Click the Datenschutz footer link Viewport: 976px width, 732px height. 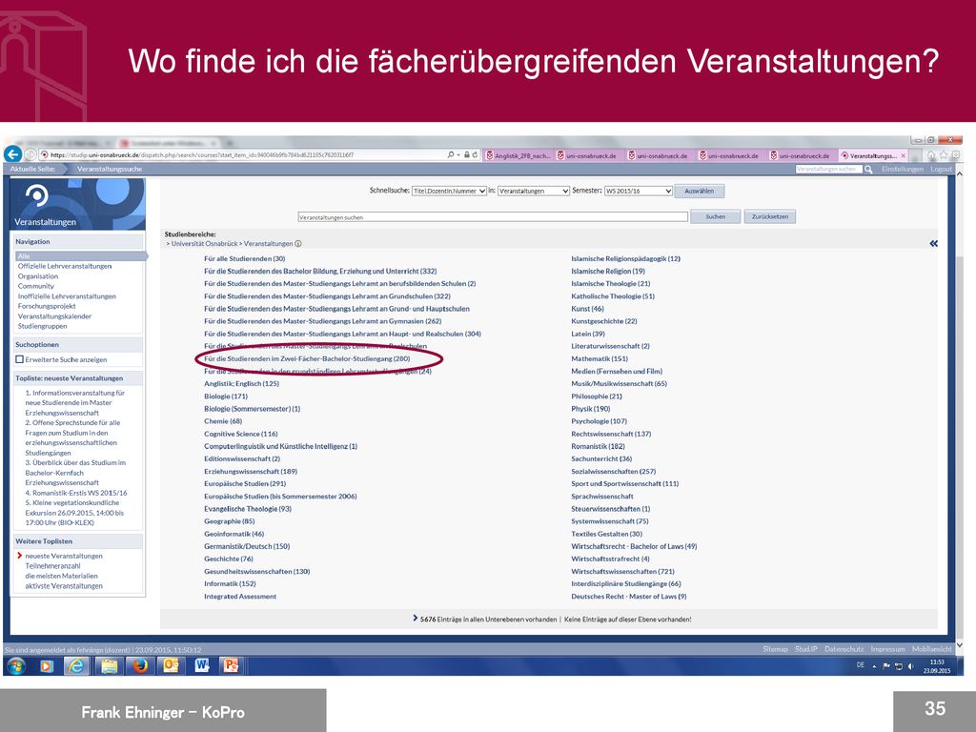coord(844,649)
